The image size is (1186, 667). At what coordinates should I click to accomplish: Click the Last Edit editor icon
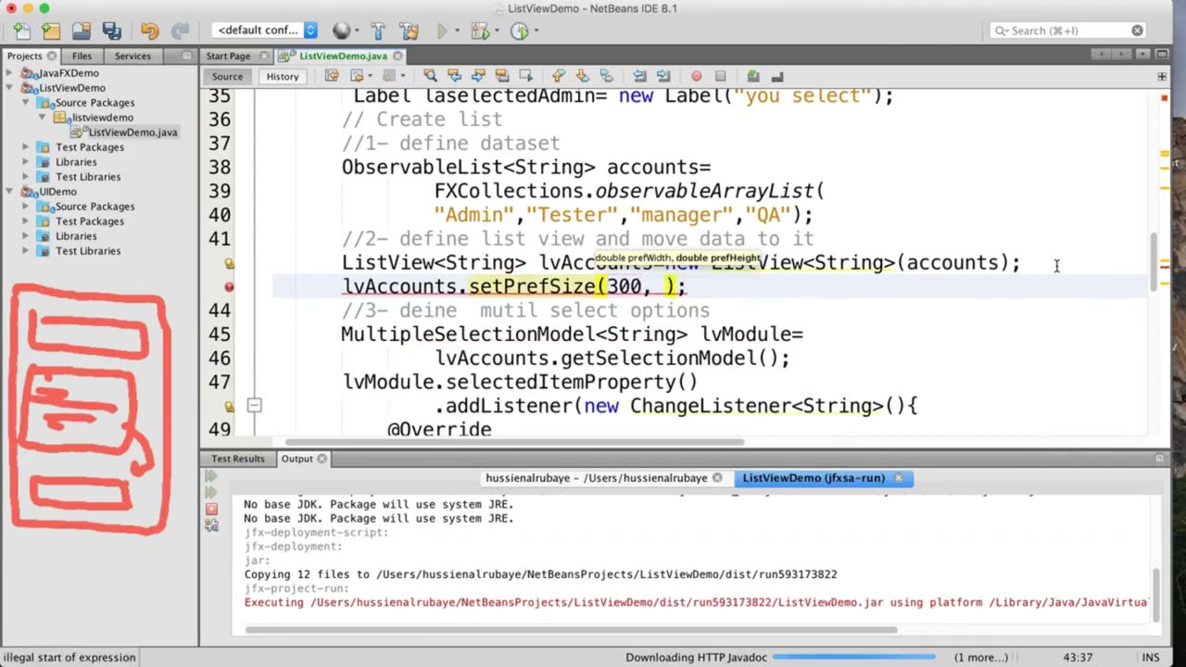click(x=331, y=76)
